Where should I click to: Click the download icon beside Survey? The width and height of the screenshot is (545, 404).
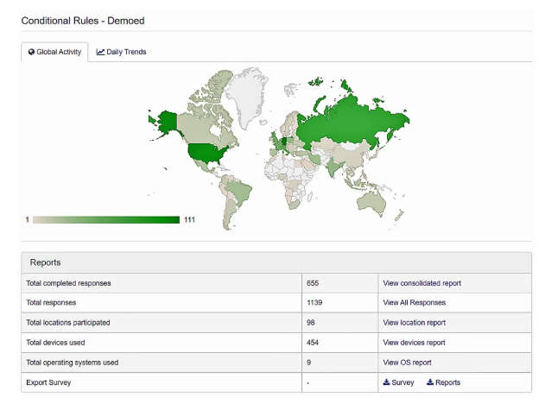tap(386, 382)
